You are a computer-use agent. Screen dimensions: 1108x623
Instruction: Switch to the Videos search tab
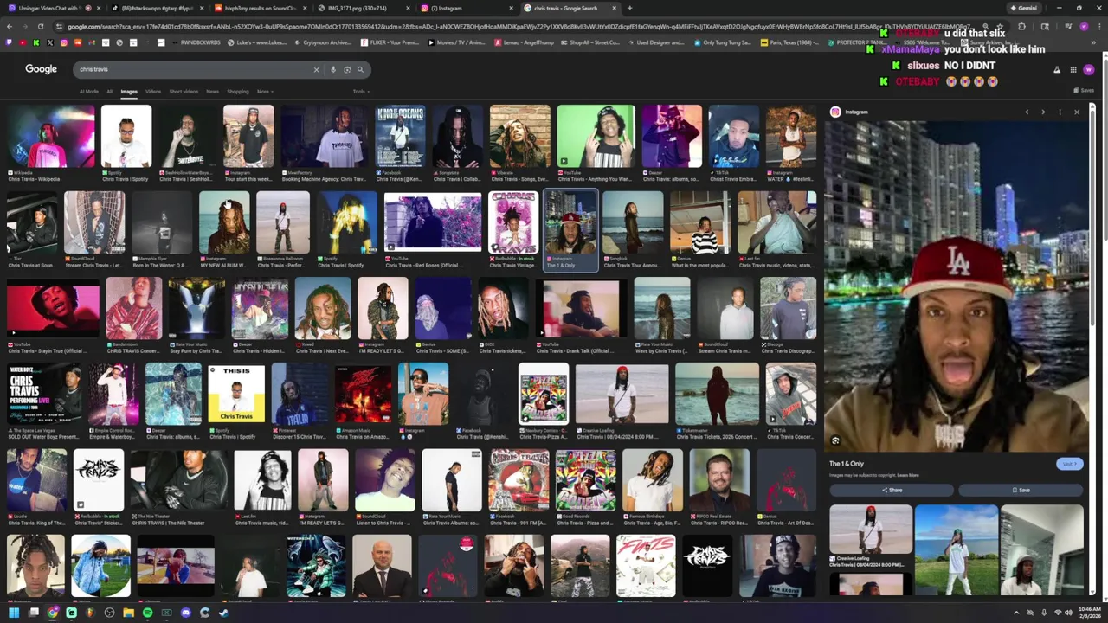pos(153,92)
